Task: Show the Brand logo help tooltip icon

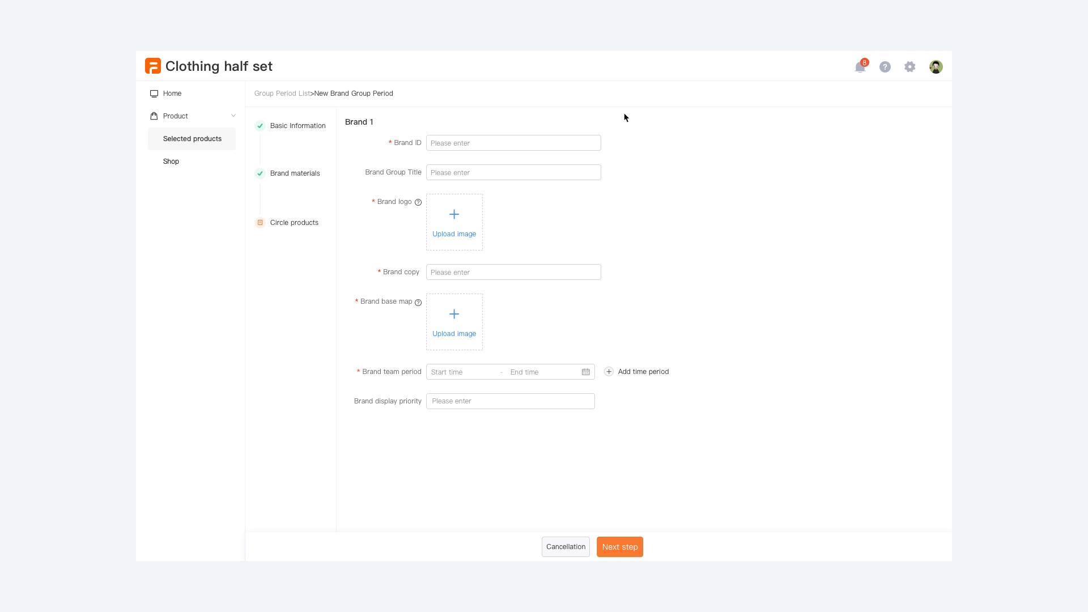Action: [x=418, y=202]
